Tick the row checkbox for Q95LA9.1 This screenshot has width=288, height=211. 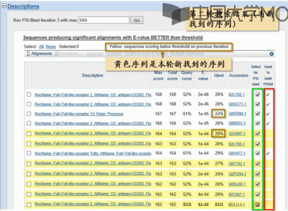tap(29, 184)
